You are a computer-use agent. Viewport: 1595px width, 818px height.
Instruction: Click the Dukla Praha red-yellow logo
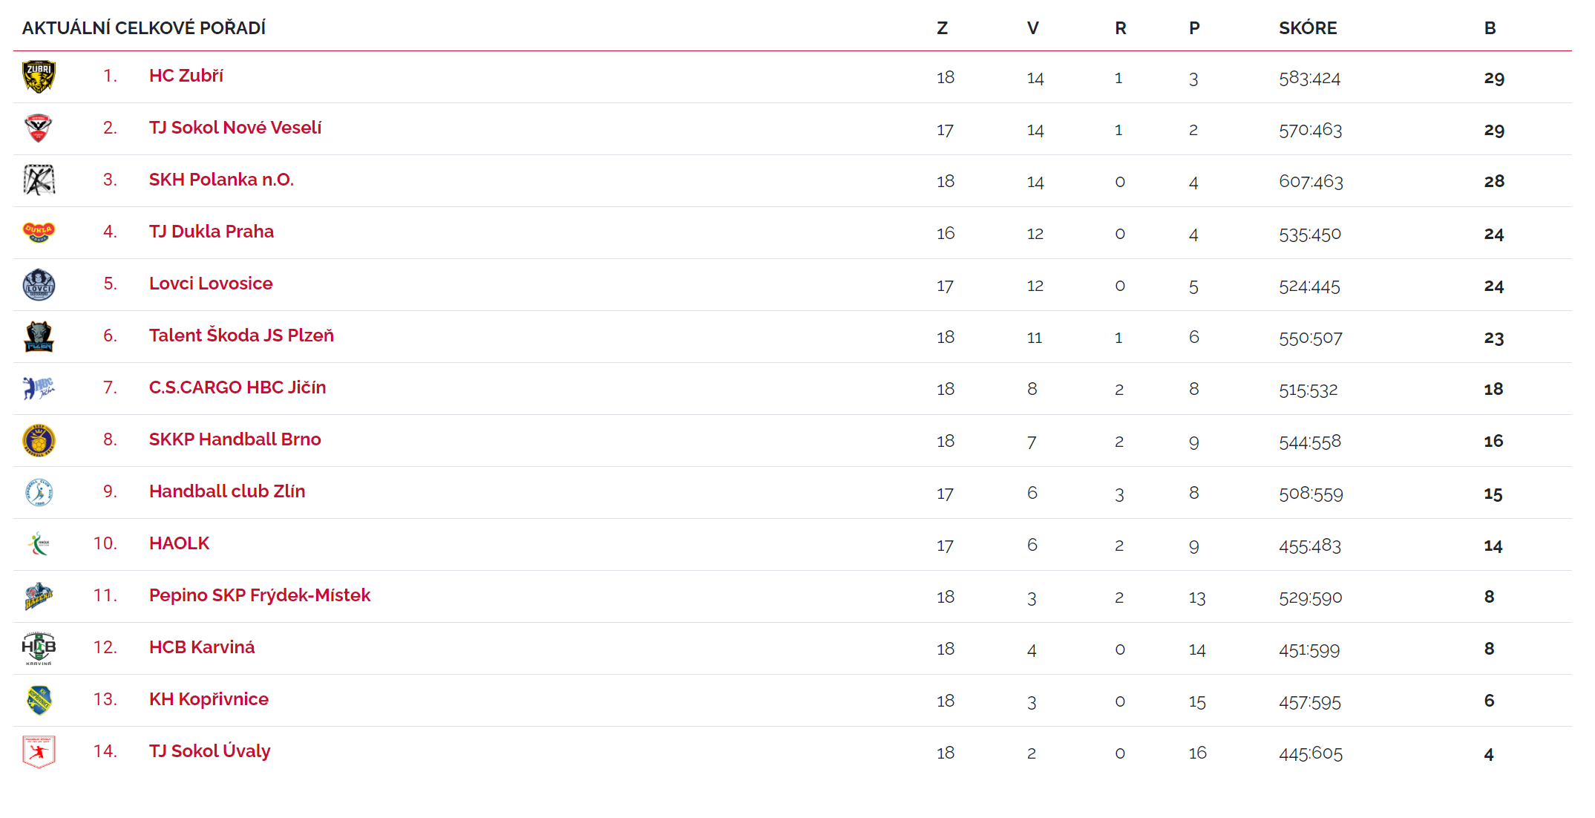[39, 232]
